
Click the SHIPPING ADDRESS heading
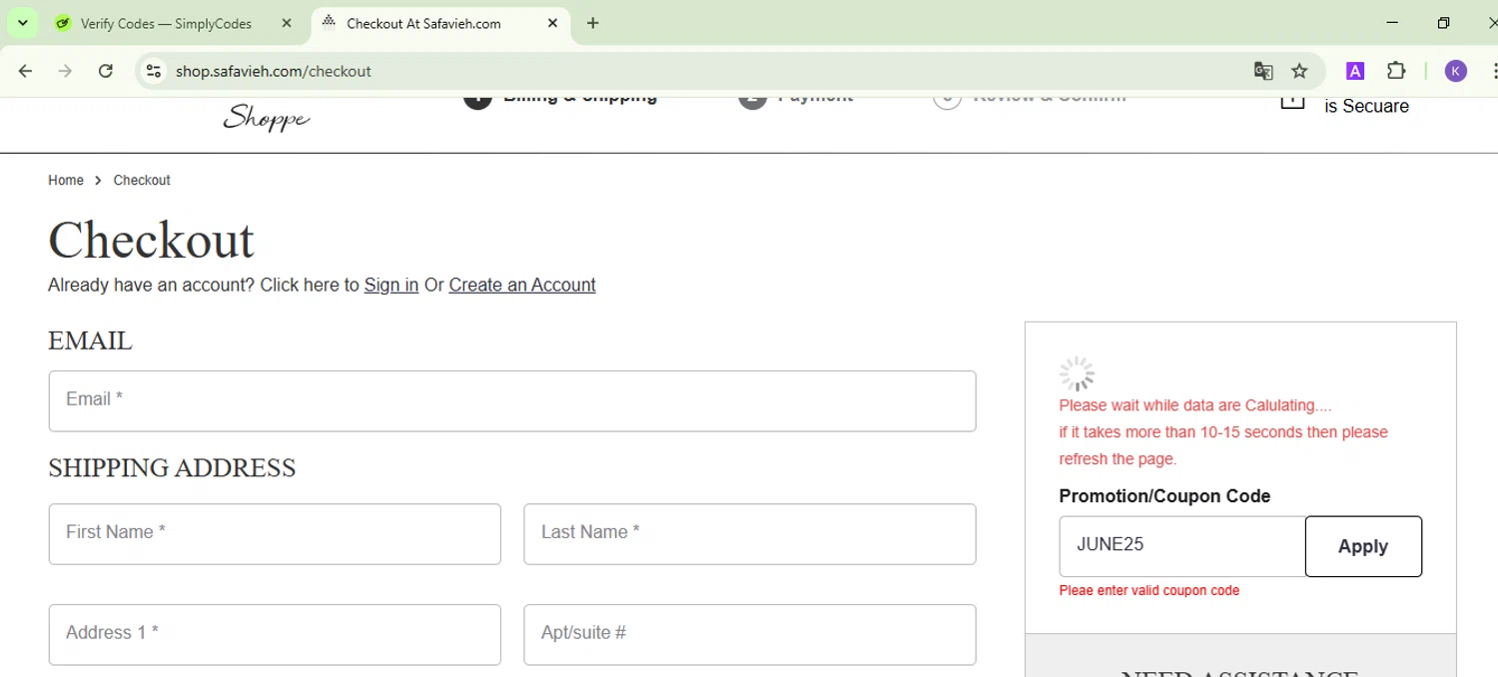pyautogui.click(x=172, y=468)
